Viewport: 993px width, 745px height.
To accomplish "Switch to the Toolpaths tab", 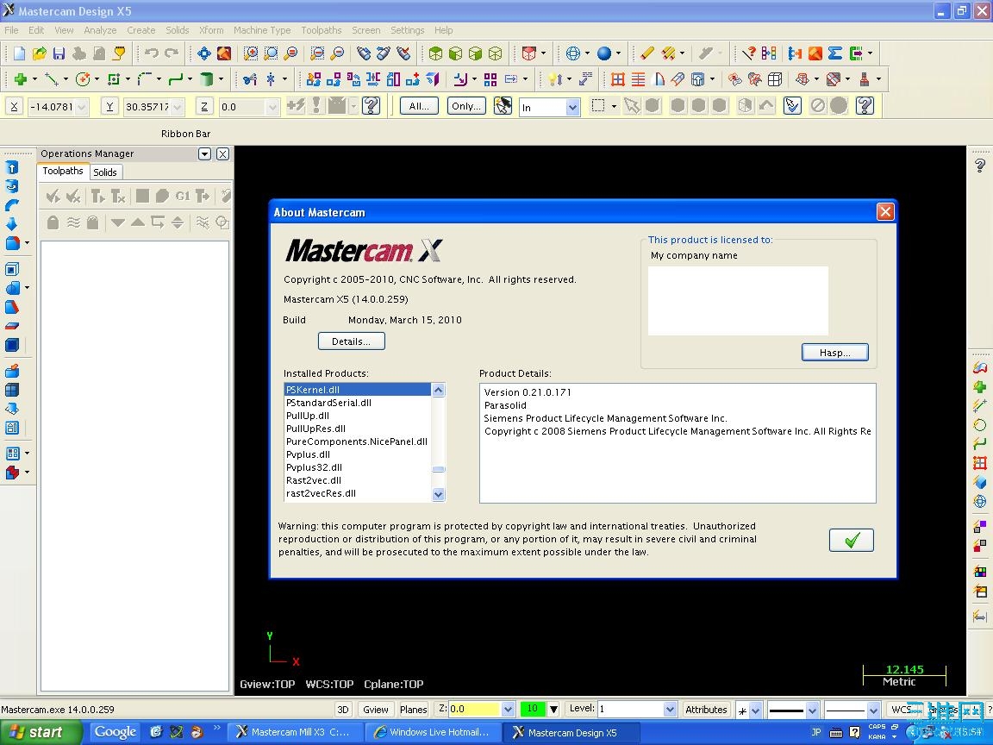I will [x=63, y=171].
